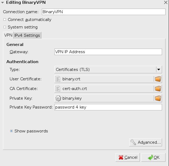Click the Connection name text field
Screen dimensions: 169x166
[103, 12]
